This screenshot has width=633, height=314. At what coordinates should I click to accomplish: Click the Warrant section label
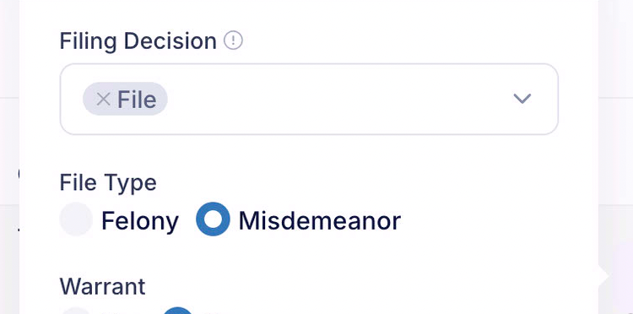(102, 286)
